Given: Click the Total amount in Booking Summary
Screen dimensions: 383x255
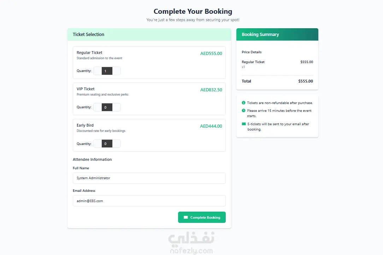Looking at the screenshot, I should [x=306, y=81].
